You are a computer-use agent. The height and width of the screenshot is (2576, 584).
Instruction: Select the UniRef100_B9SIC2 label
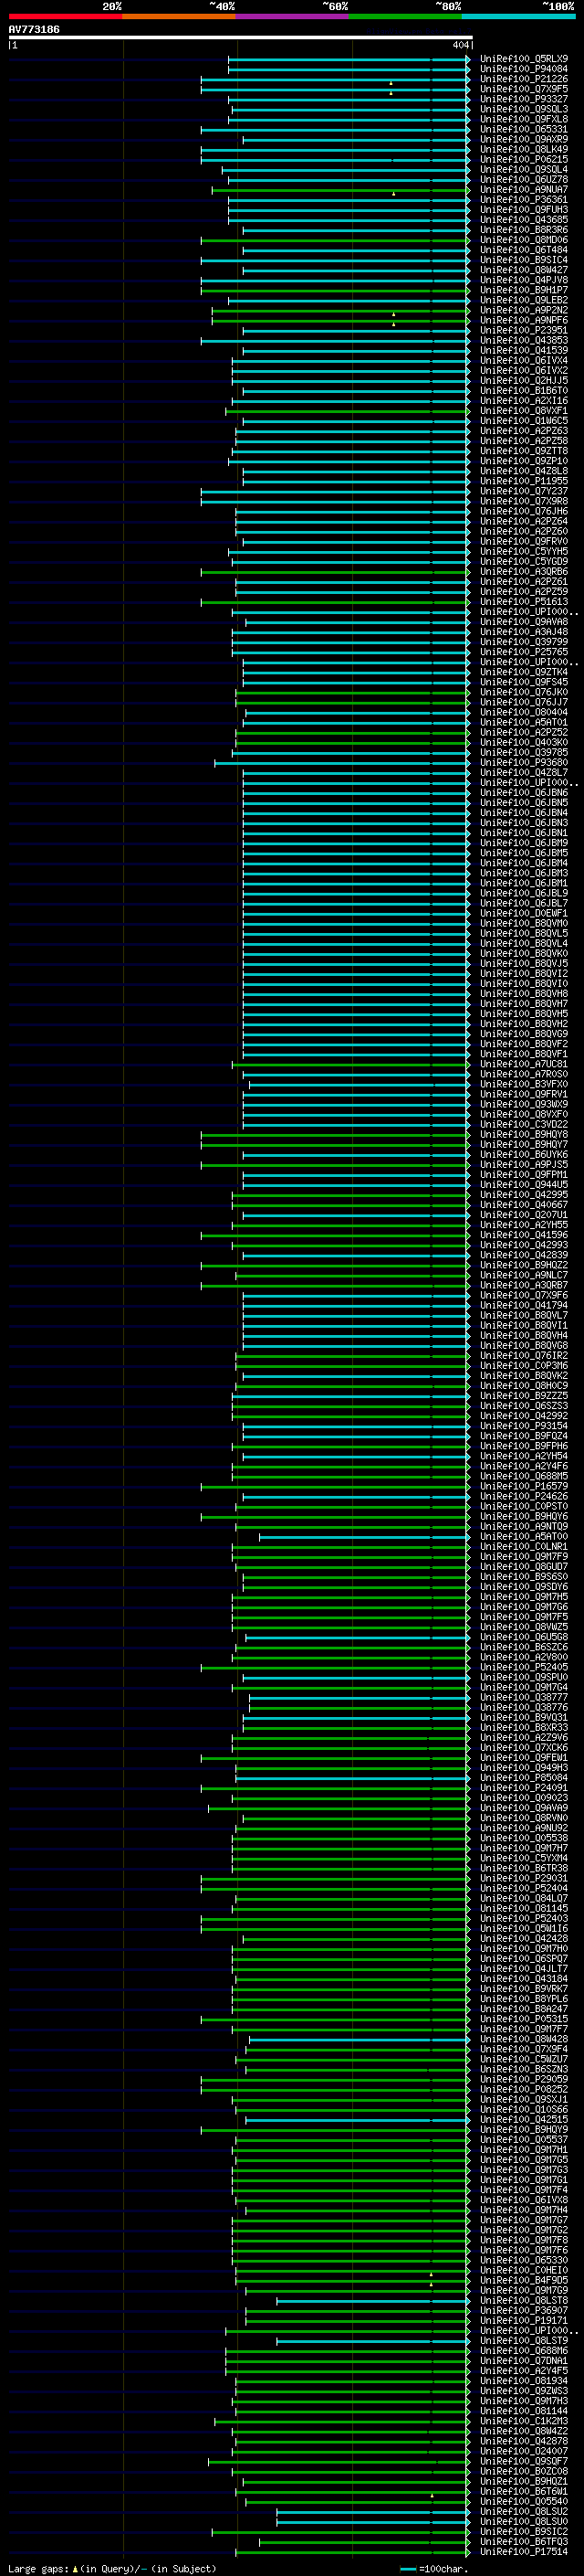(x=523, y=2531)
